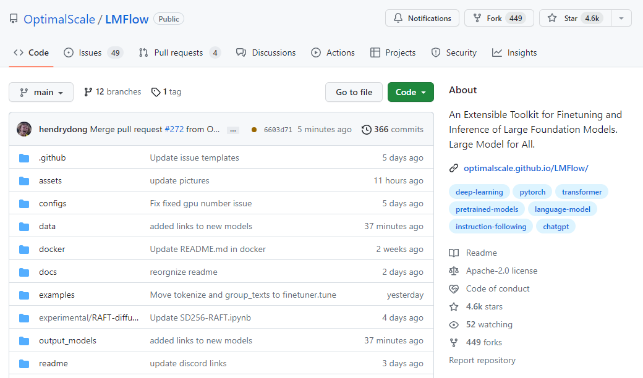Open the star lists dropdown arrow

(x=621, y=18)
